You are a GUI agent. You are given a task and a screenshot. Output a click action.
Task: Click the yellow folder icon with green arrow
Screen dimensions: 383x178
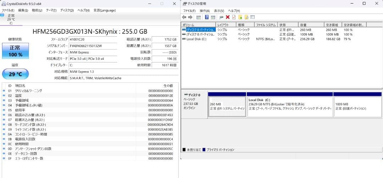[x=240, y=17]
